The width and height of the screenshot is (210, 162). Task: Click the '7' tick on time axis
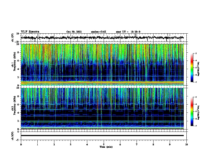137,145
